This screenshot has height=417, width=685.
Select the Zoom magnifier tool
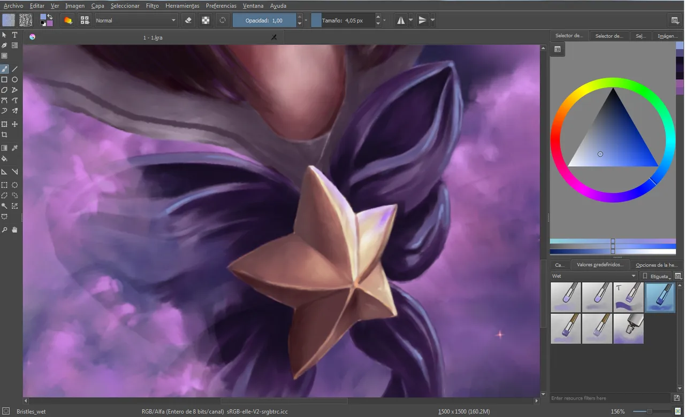point(4,229)
